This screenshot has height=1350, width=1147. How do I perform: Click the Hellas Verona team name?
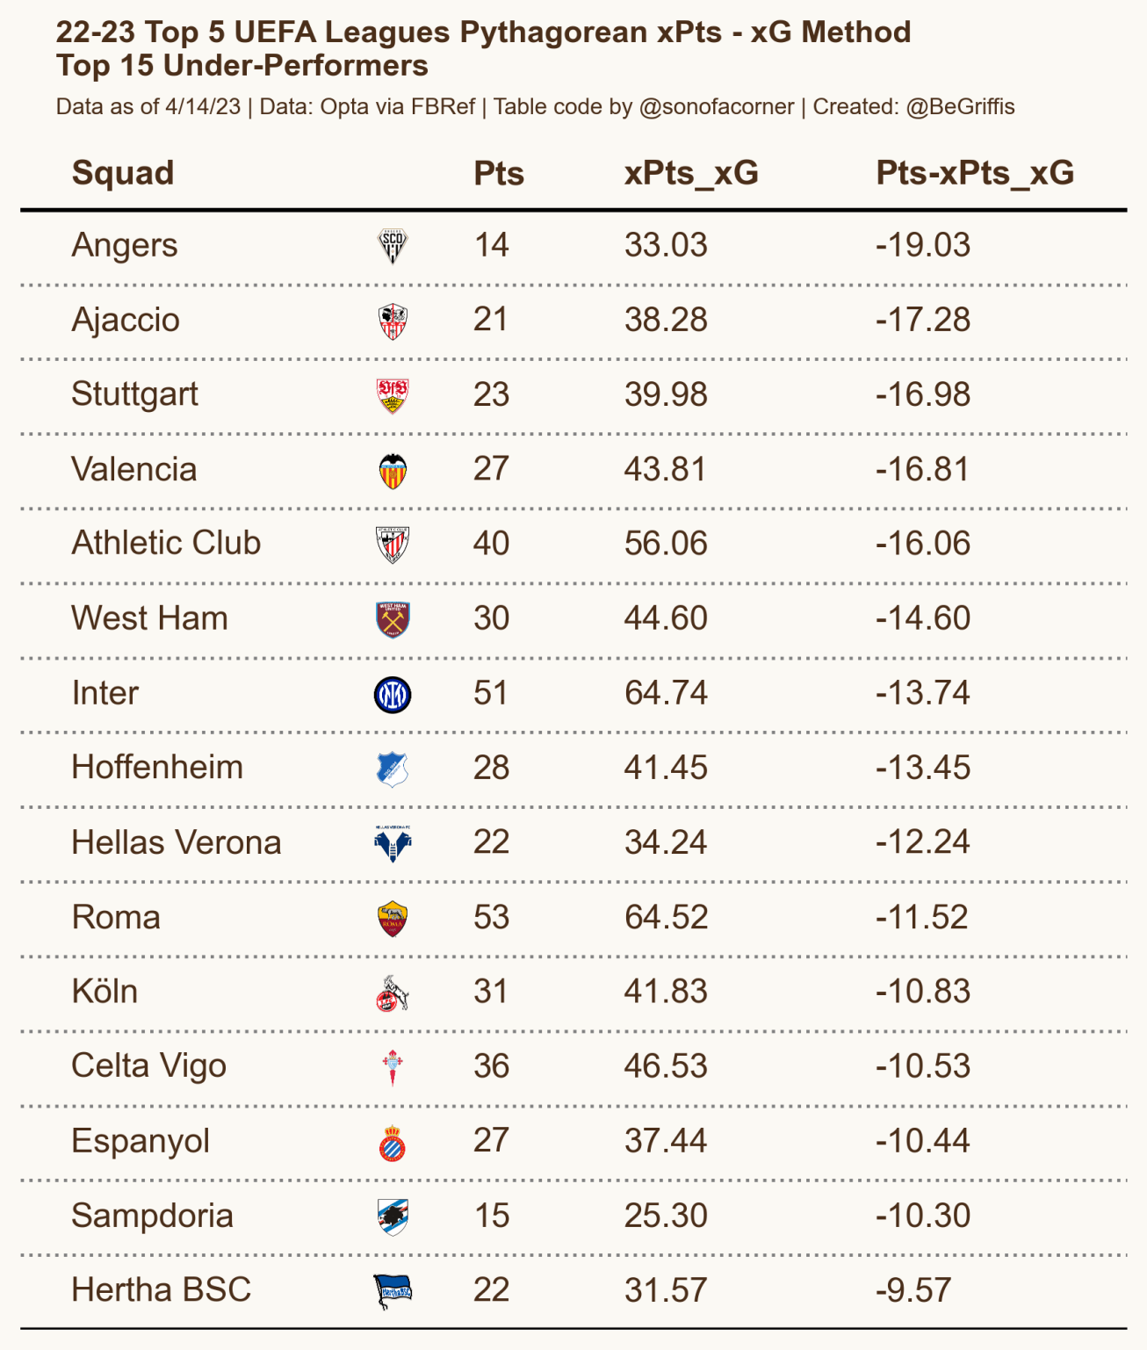pyautogui.click(x=177, y=842)
